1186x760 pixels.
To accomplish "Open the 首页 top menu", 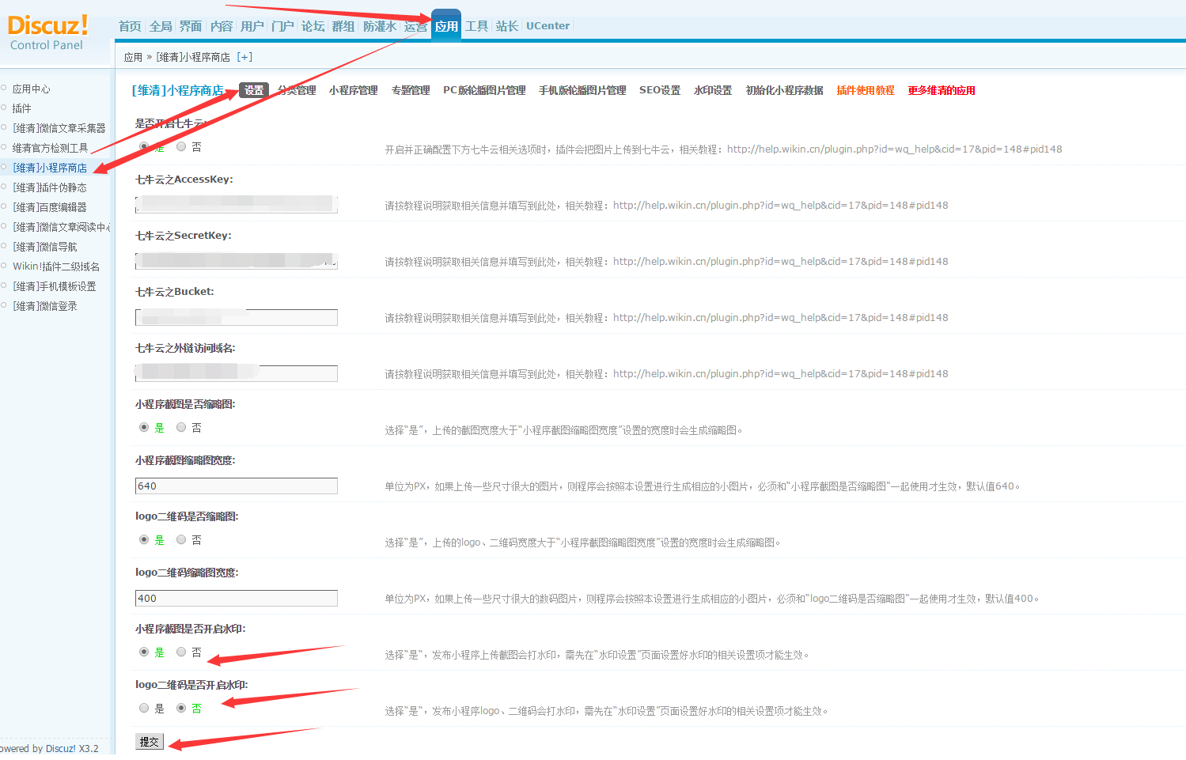I will (x=130, y=26).
